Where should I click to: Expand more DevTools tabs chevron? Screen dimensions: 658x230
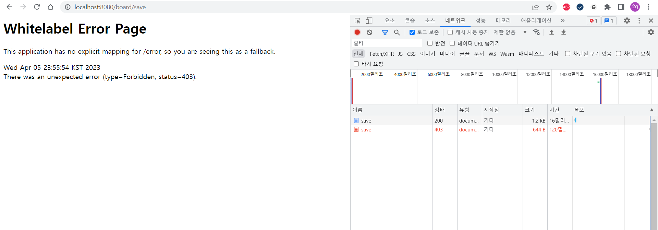pos(562,21)
